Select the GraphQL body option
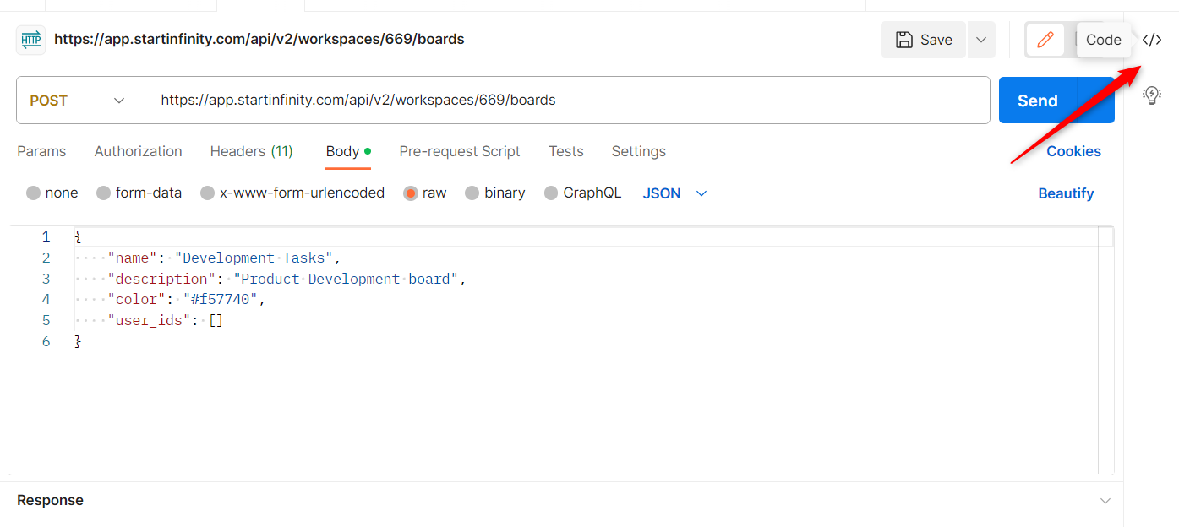The width and height of the screenshot is (1179, 527). pos(582,193)
